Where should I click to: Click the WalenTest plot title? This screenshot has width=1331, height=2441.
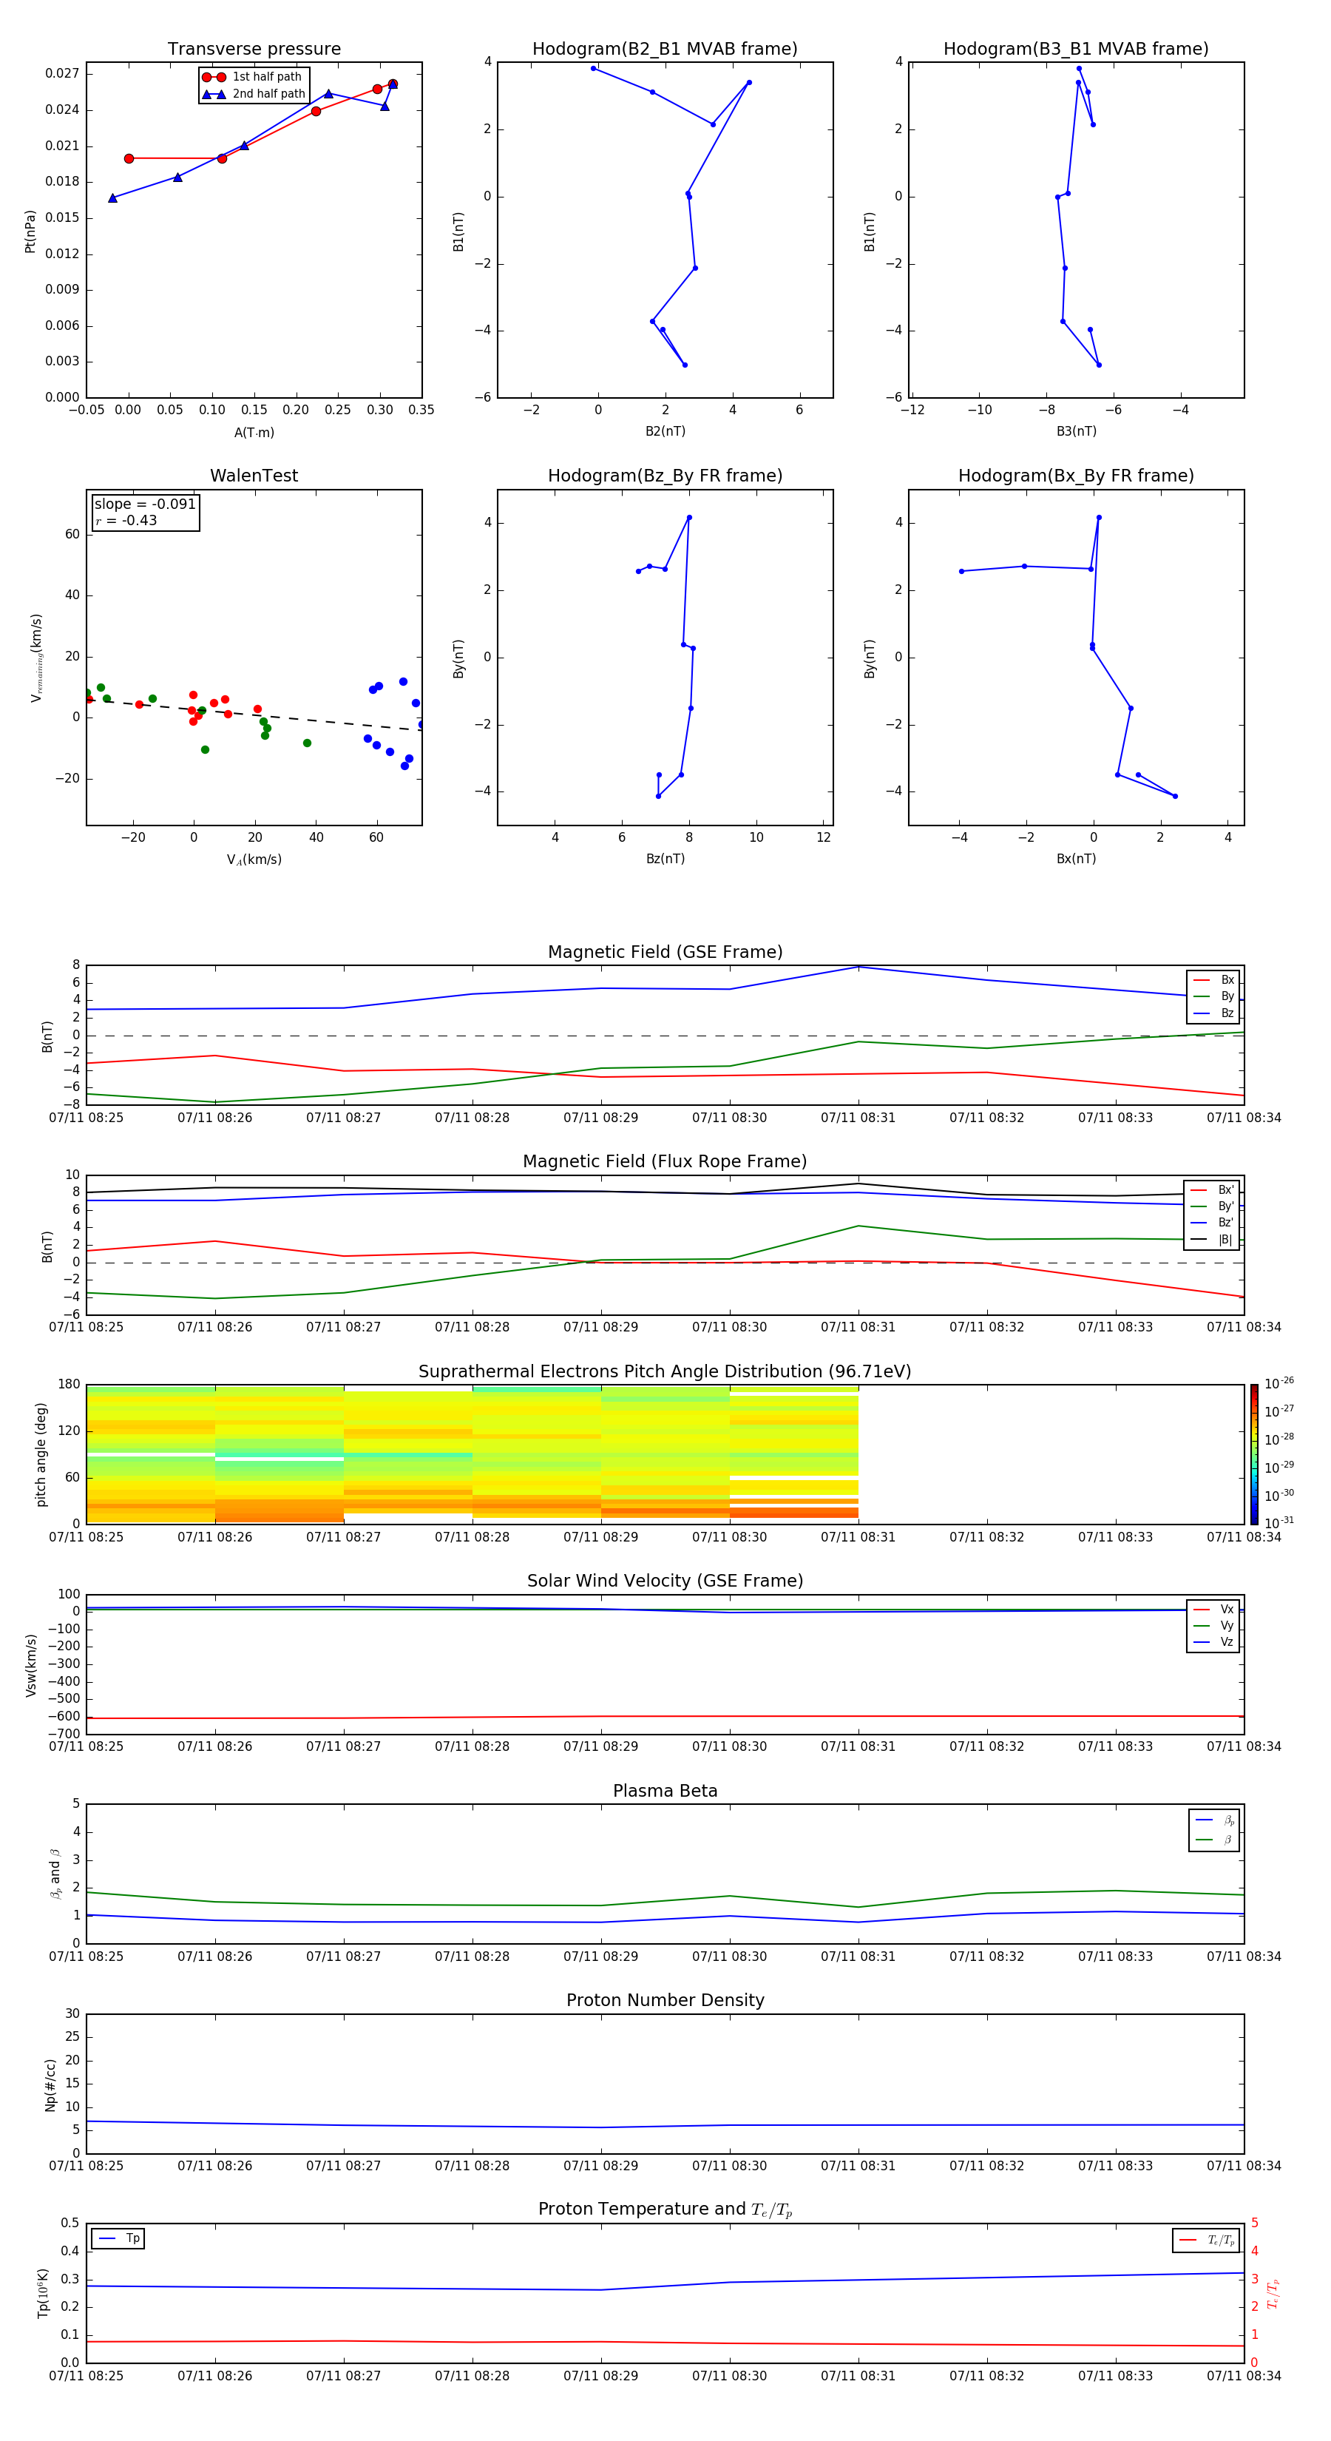pyautogui.click(x=254, y=476)
